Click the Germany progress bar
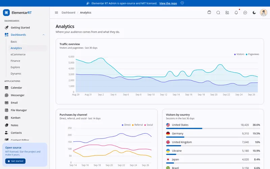This screenshot has height=169, width=270. coord(213,137)
